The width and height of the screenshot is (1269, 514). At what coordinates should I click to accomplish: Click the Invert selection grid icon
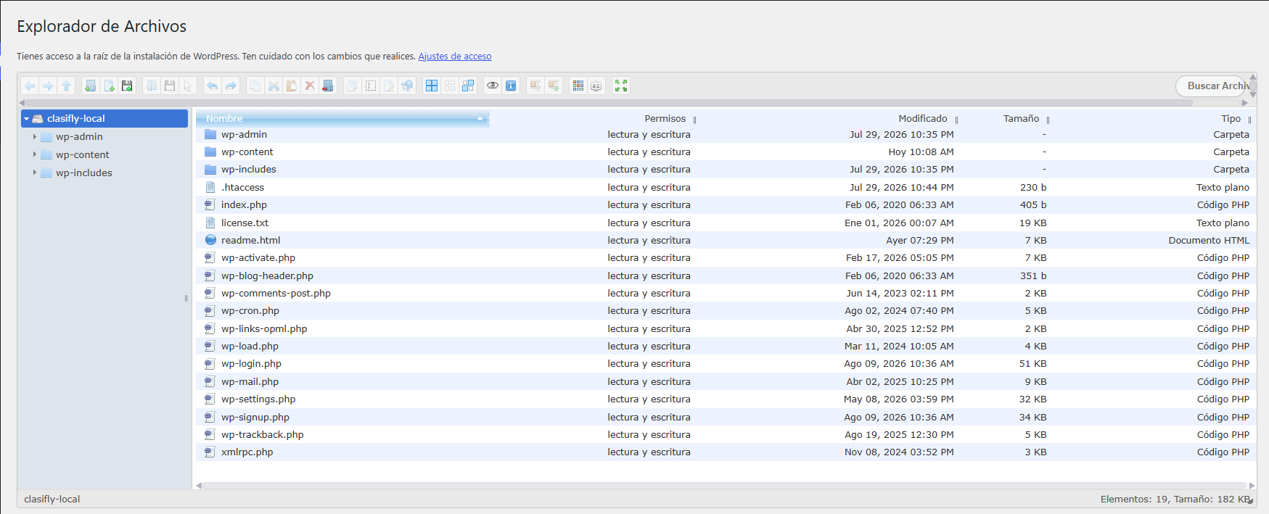(468, 86)
